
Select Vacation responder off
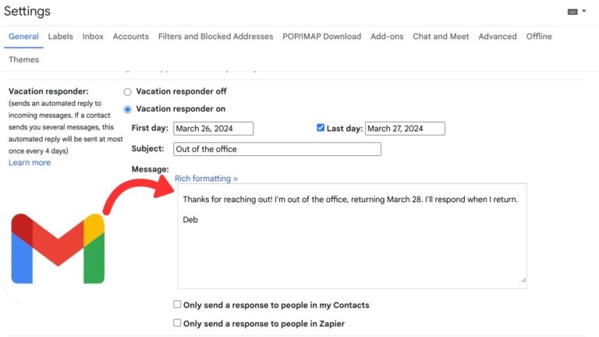coord(127,92)
